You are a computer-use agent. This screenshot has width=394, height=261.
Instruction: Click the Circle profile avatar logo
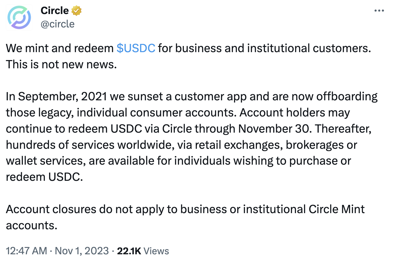click(x=19, y=17)
